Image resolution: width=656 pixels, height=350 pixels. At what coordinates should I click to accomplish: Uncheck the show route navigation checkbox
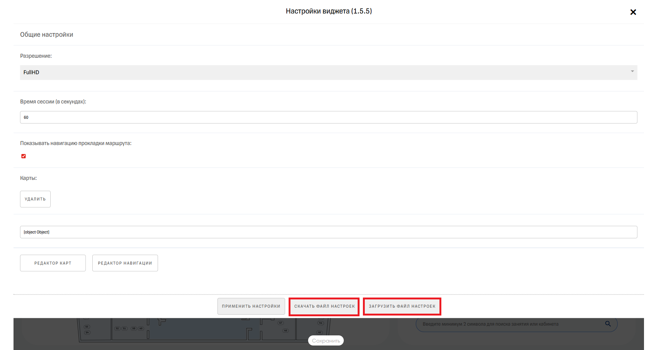(x=24, y=156)
